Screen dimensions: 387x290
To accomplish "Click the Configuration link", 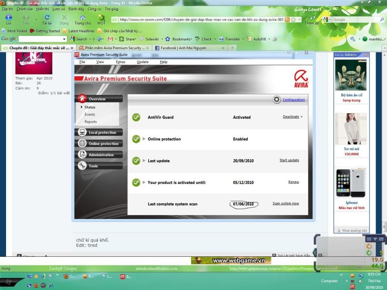I will click(294, 100).
